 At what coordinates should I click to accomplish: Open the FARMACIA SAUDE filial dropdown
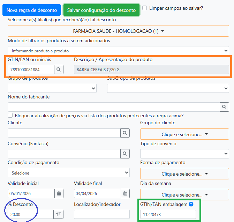tap(118, 31)
